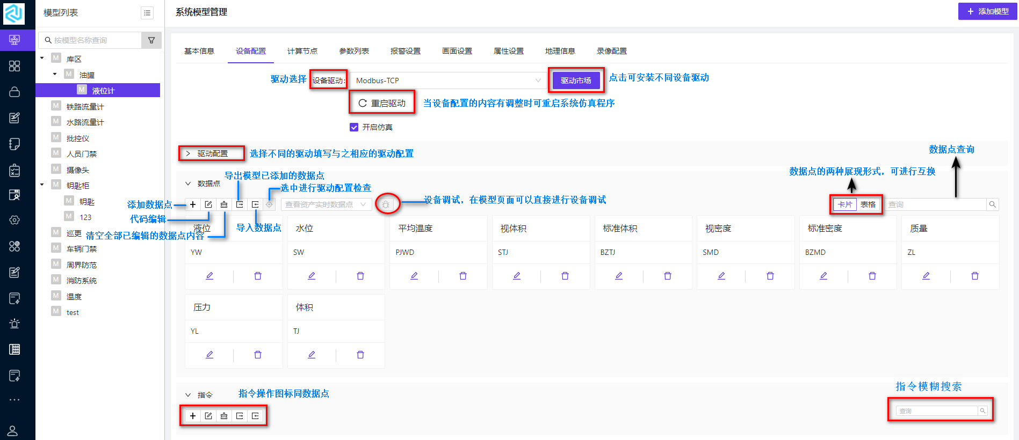Open code edit in 指令 toolbar

208,416
